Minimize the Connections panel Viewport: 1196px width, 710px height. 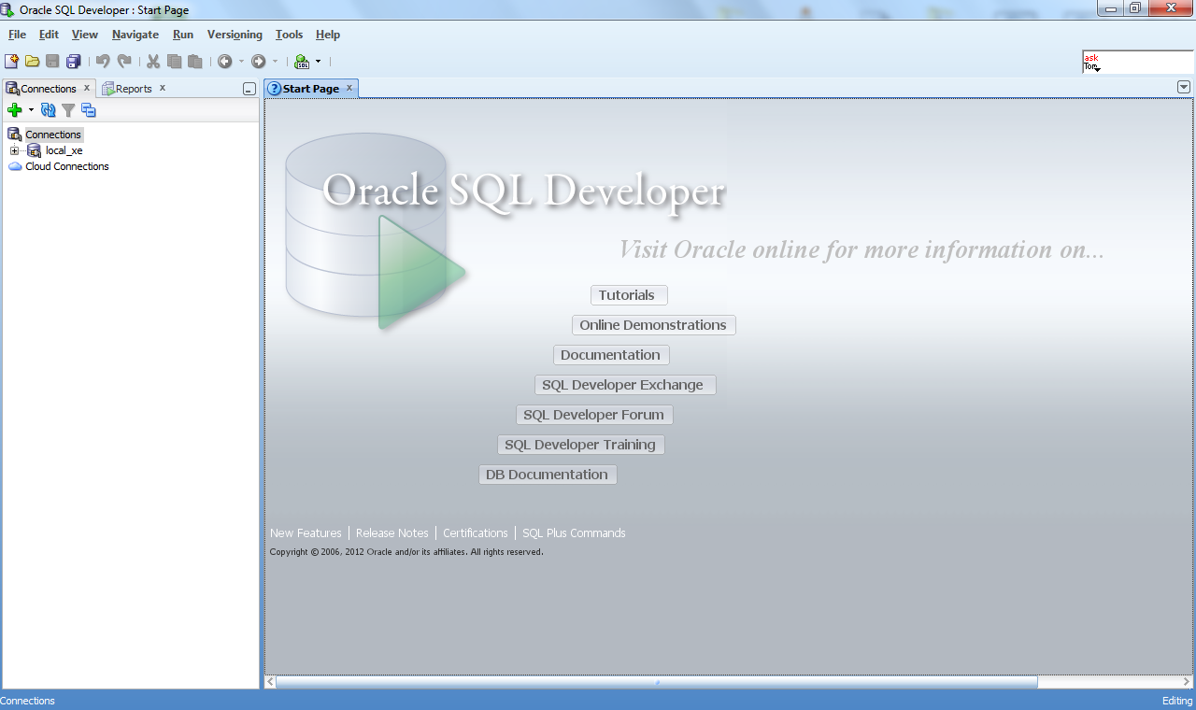(249, 89)
